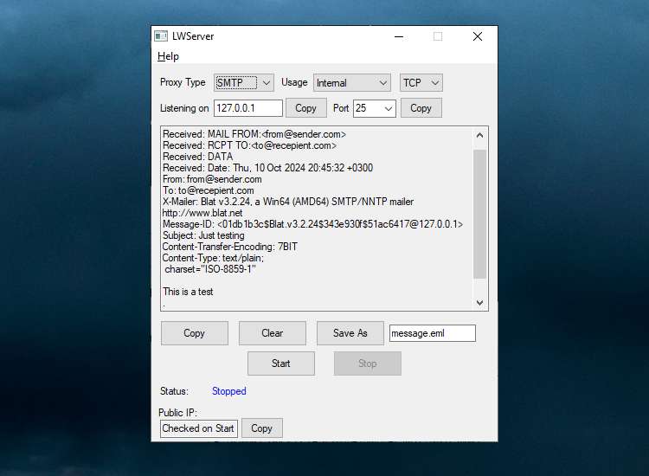Click the 'Stopped' status text
Viewport: 649px width, 476px height.
[229, 391]
